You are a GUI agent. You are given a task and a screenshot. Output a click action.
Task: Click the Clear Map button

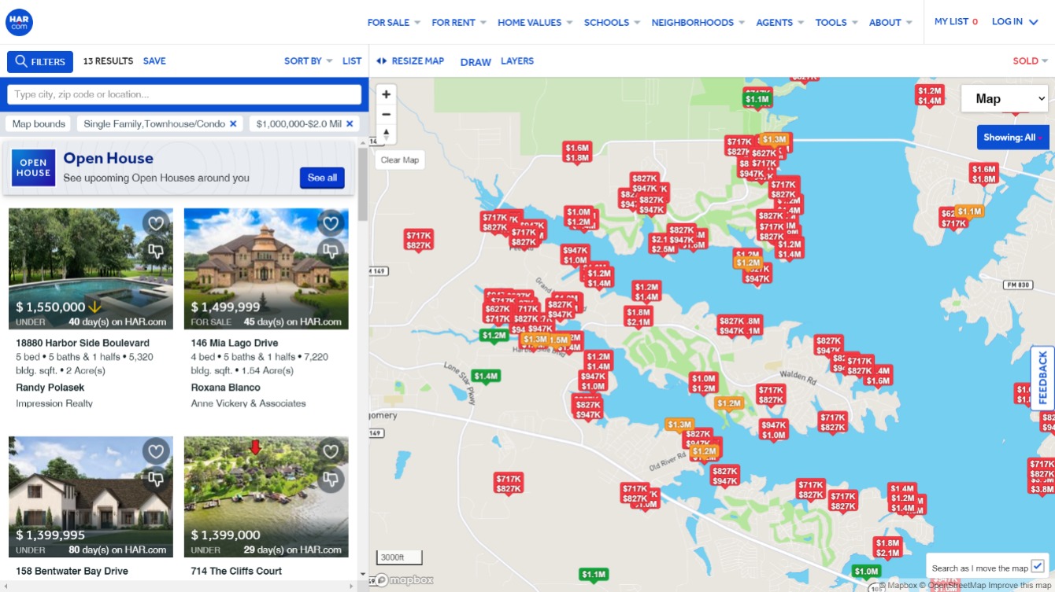(400, 160)
